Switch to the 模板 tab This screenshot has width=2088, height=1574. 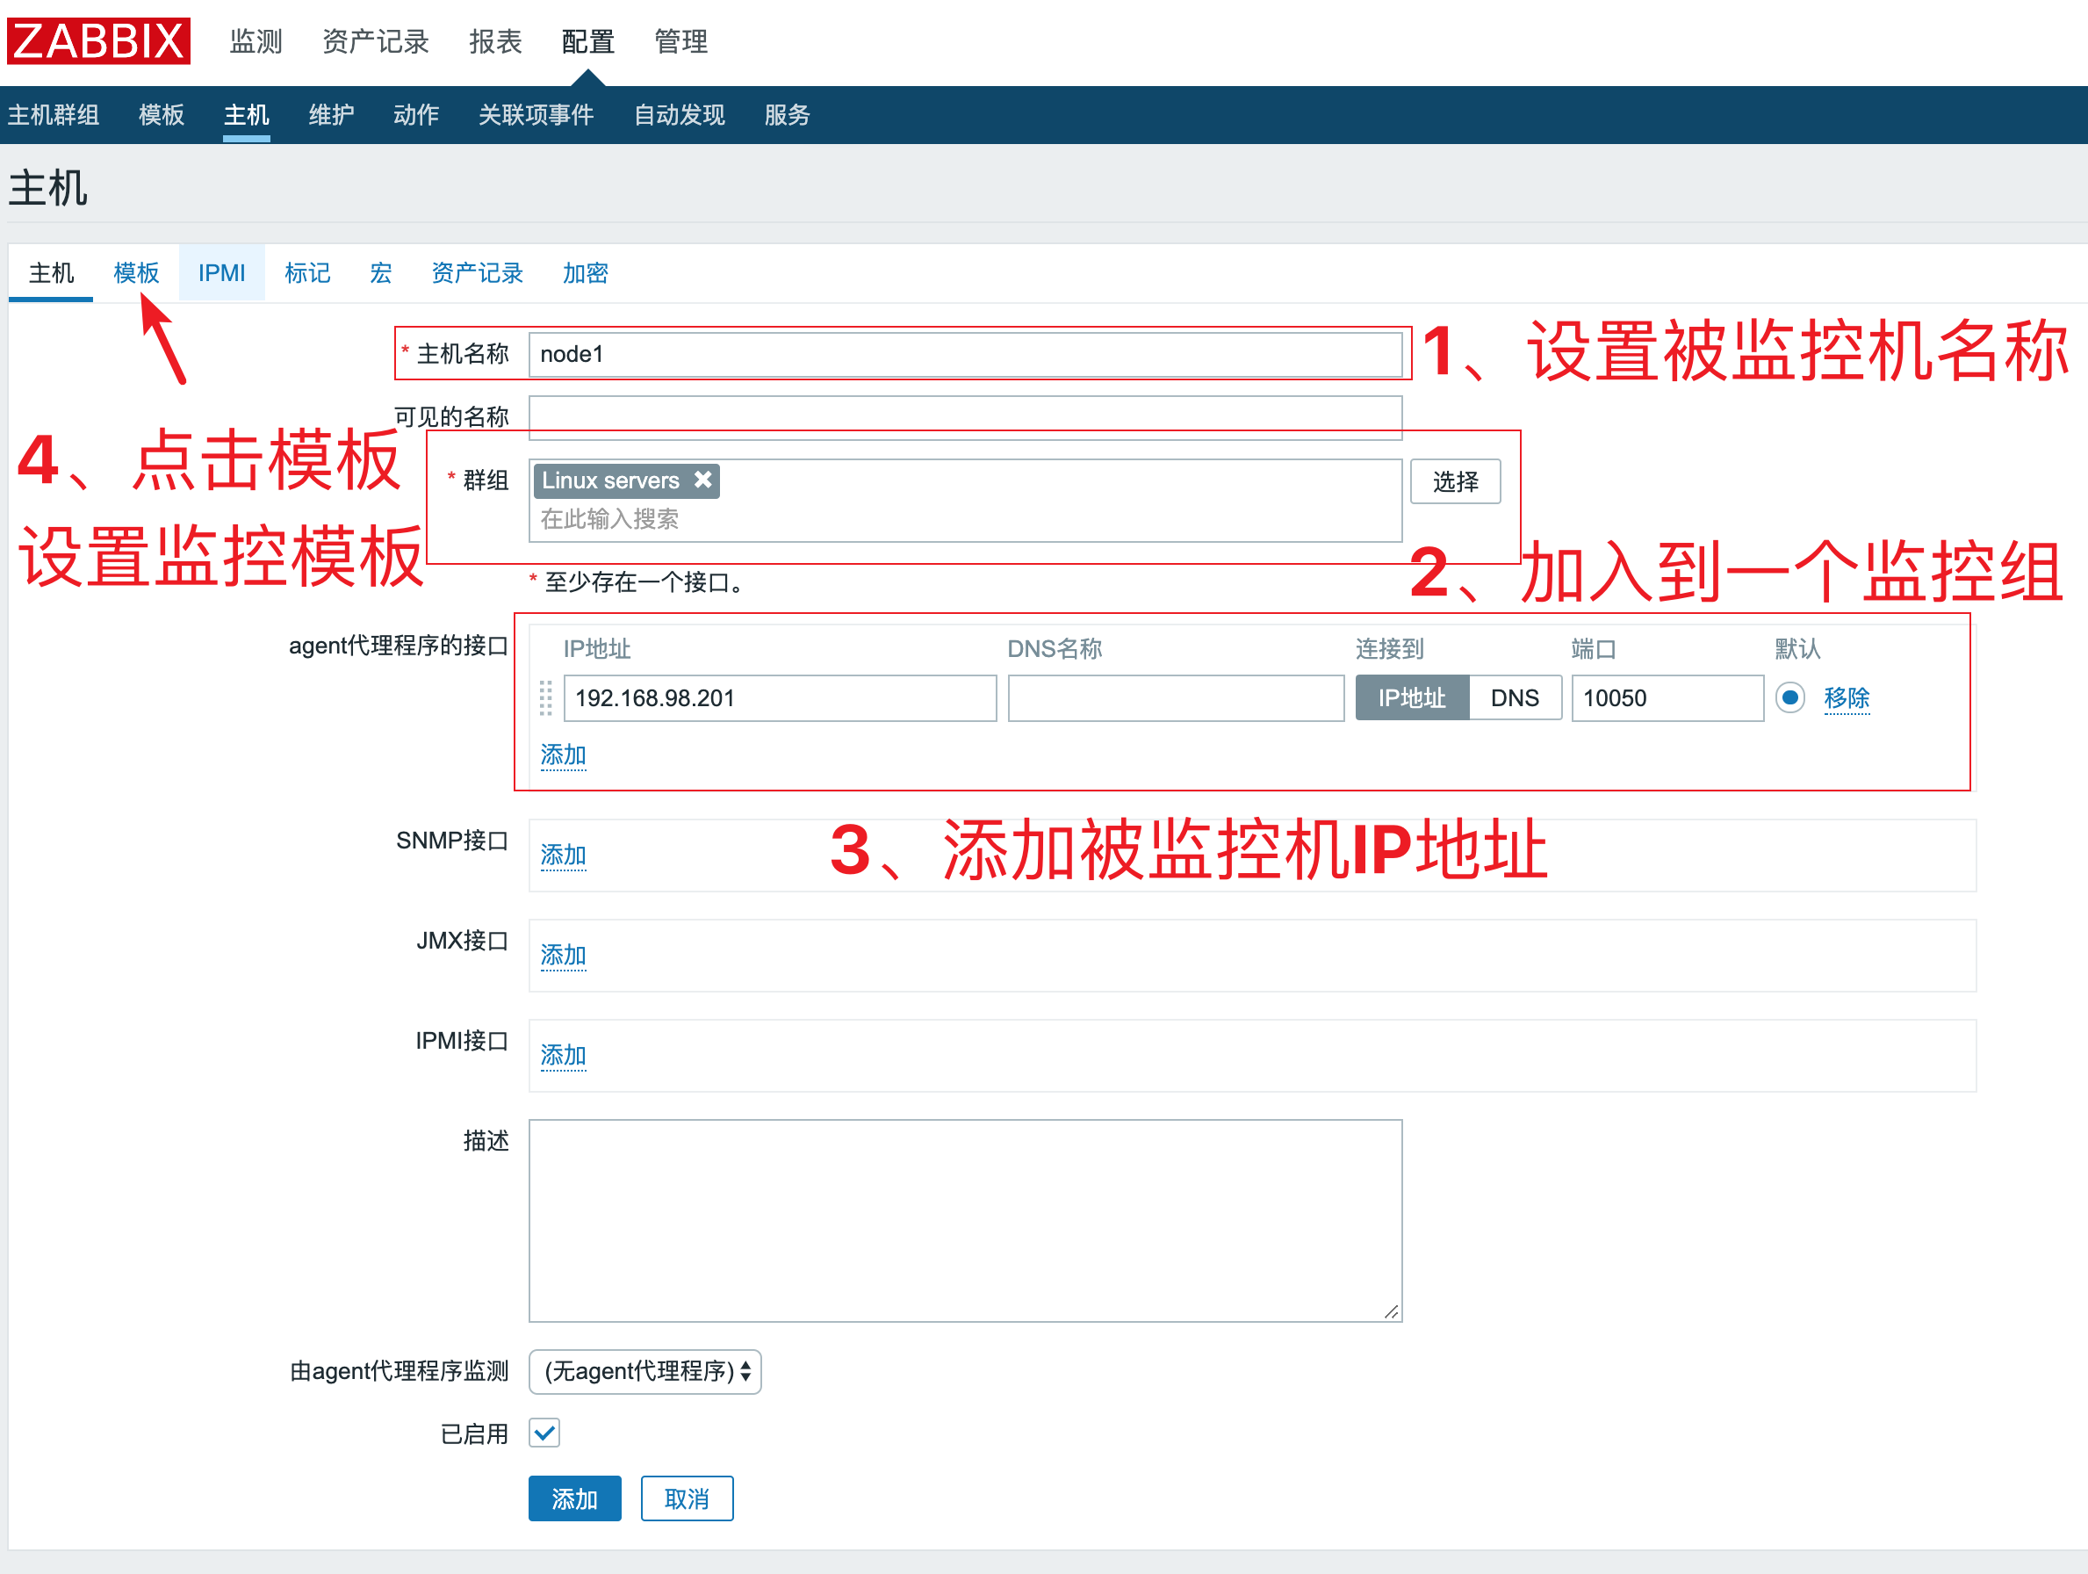click(135, 273)
